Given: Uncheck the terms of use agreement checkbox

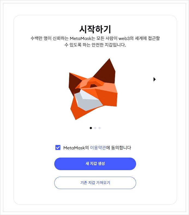Looking at the screenshot, I should [58, 147].
